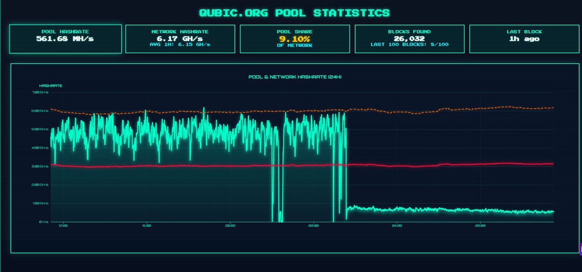582x272 pixels.
Task: Click the 6.17 GH/s network hashrate value
Action: click(180, 38)
